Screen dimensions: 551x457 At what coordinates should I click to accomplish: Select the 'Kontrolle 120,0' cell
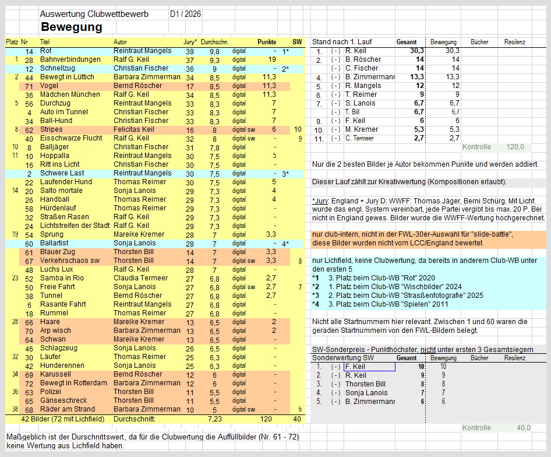[496, 147]
